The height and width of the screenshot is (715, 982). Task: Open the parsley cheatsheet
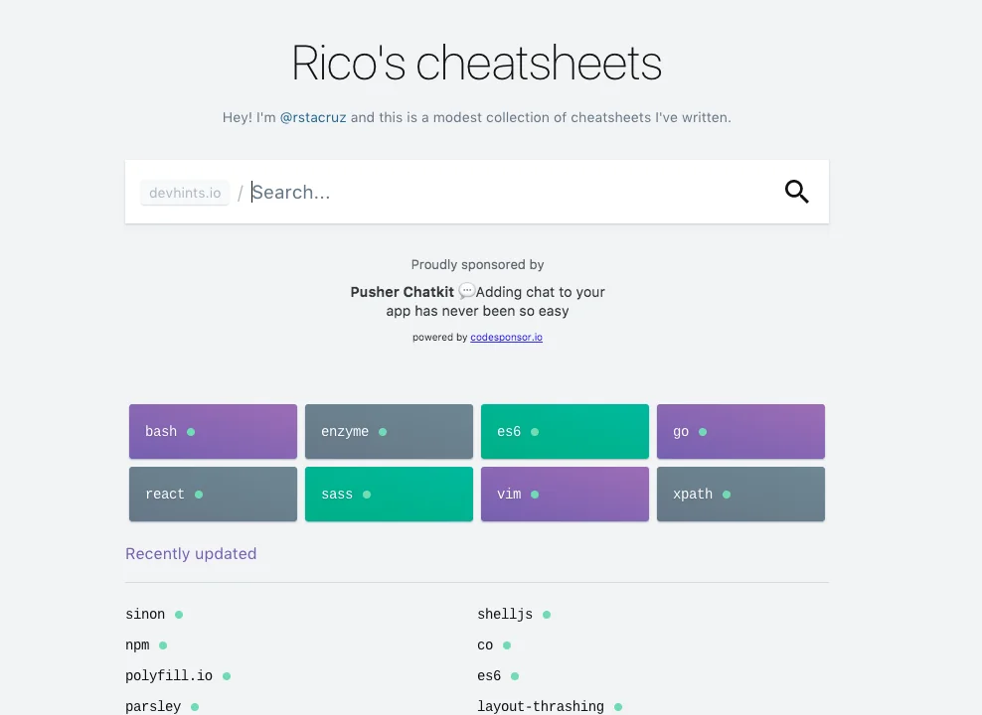tap(153, 706)
